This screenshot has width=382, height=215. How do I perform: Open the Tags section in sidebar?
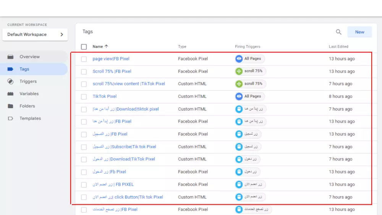tap(24, 69)
